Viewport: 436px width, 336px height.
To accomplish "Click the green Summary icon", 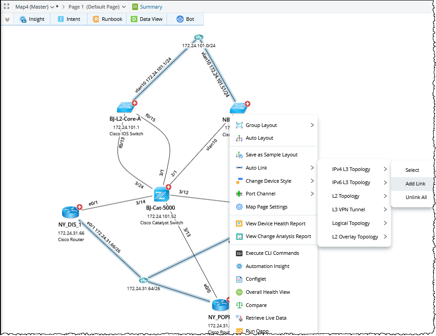I will click(x=135, y=7).
